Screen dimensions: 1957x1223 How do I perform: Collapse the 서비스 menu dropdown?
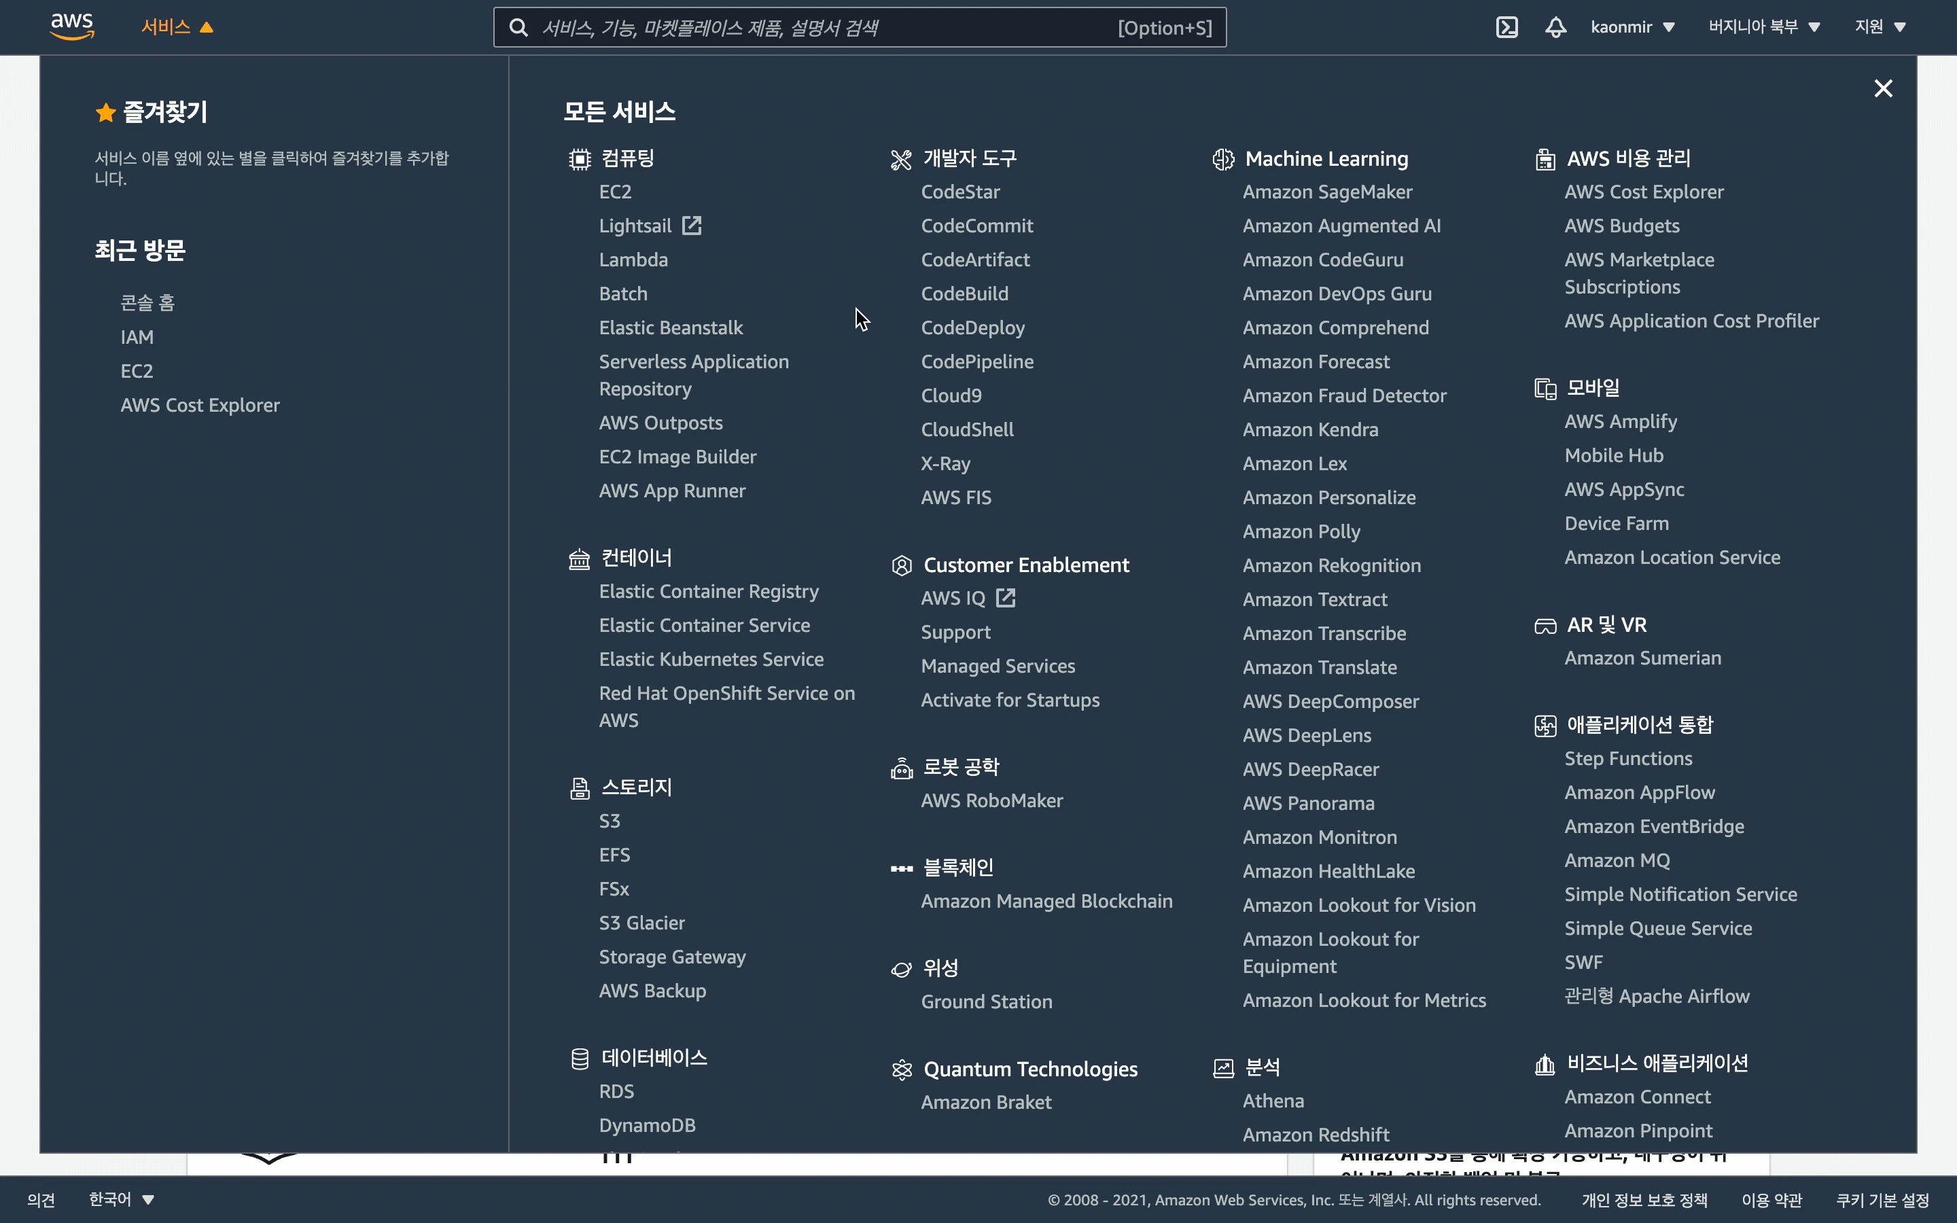(x=177, y=26)
